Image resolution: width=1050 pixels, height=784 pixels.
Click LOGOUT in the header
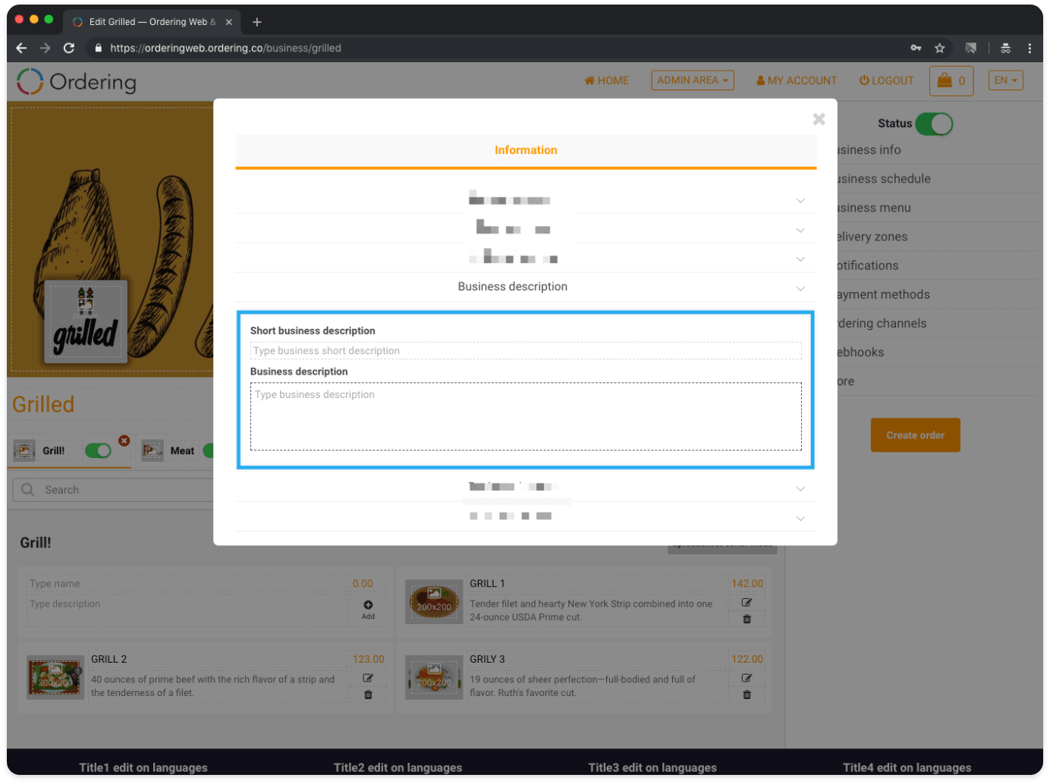(x=886, y=80)
